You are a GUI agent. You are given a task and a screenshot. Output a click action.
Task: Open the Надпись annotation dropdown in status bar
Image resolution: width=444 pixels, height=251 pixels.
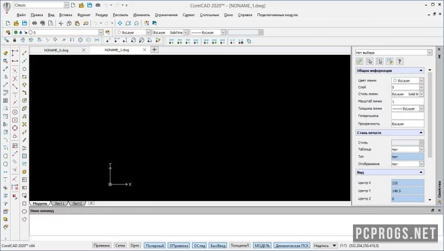click(325, 245)
